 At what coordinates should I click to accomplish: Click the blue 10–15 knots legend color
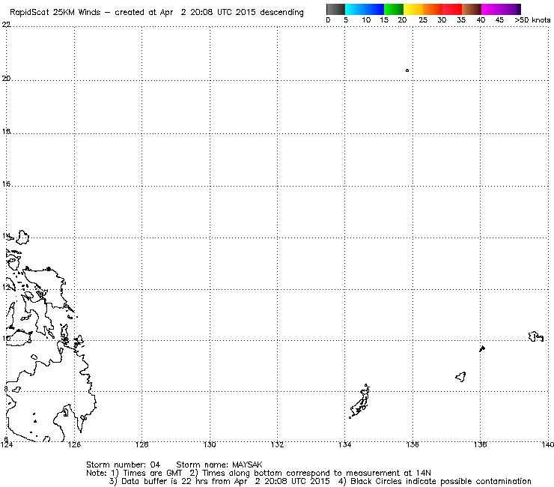point(374,9)
